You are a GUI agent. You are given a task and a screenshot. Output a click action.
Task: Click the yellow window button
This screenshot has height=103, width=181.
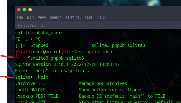click(x=30, y=10)
